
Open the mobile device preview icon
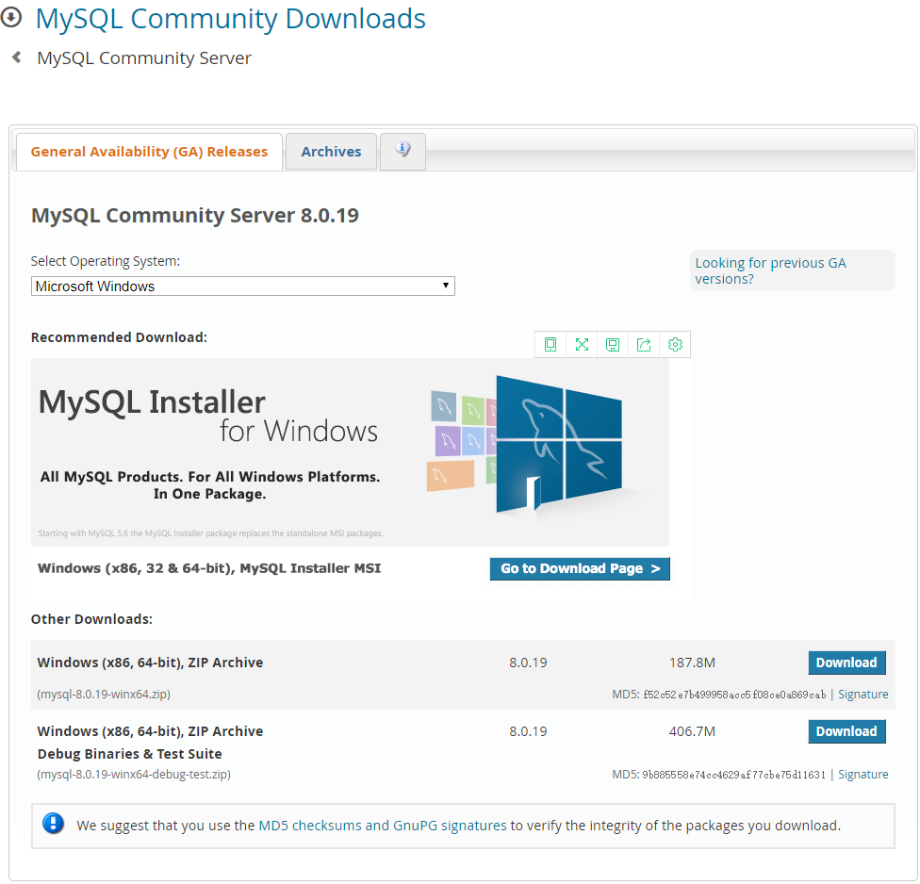(x=550, y=344)
